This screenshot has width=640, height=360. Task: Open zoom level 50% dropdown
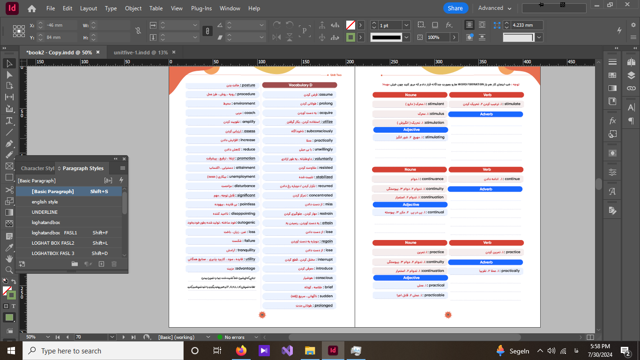[48, 337]
